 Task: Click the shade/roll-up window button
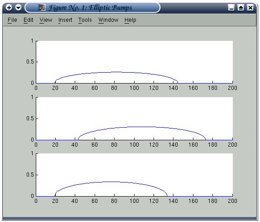tap(241, 8)
